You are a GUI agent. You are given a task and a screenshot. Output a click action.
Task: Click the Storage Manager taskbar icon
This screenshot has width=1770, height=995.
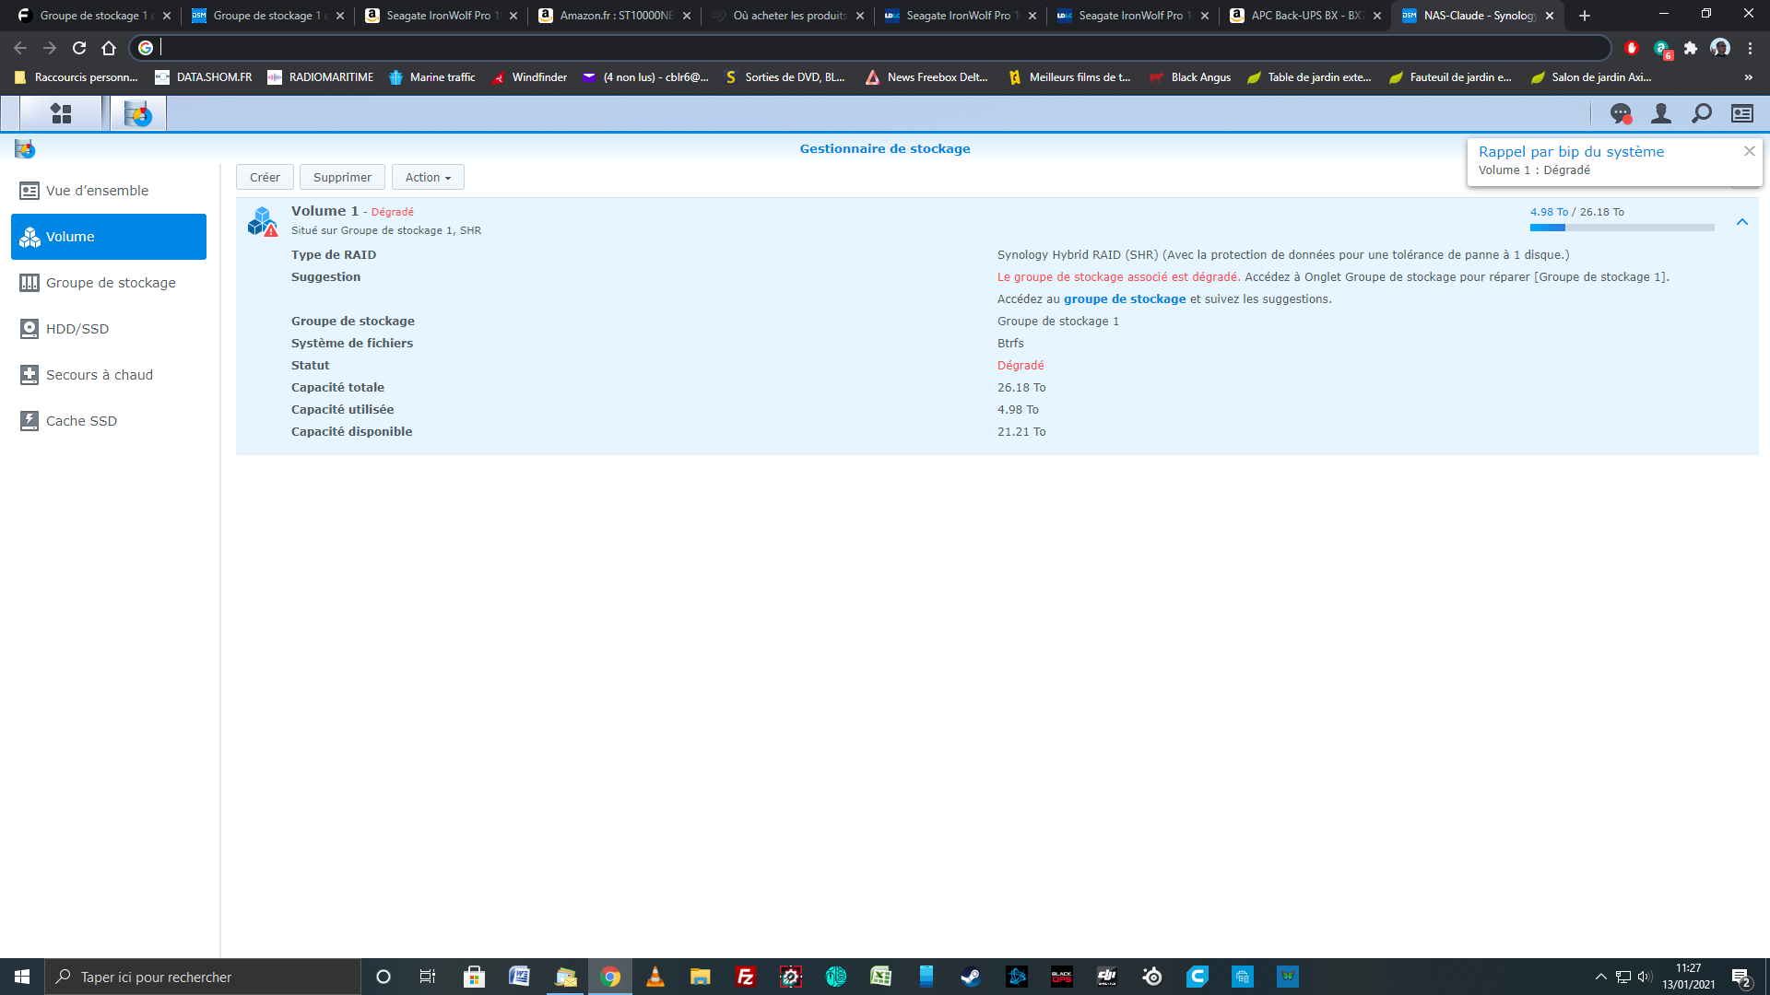[138, 113]
